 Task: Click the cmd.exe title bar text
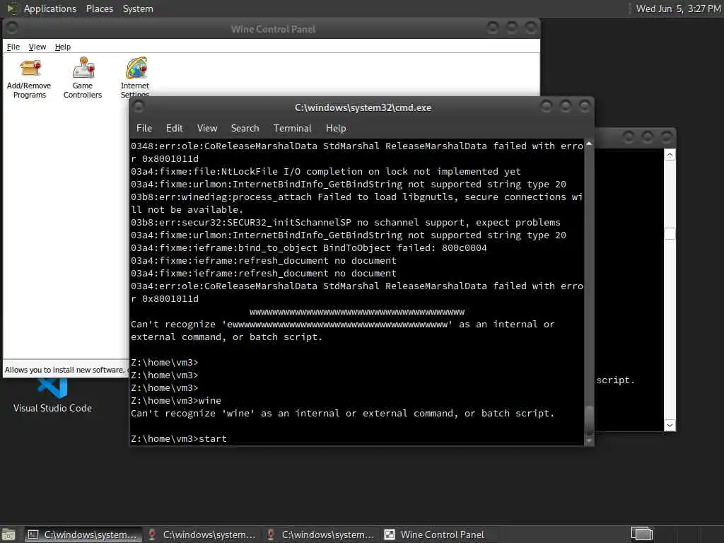363,107
